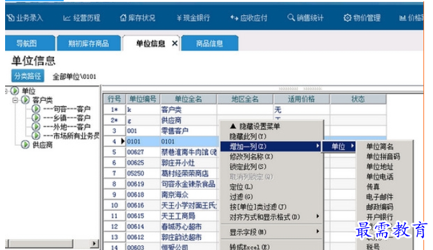Open 经营历程 from the top navigation
The image size is (433, 250).
pyautogui.click(x=82, y=18)
